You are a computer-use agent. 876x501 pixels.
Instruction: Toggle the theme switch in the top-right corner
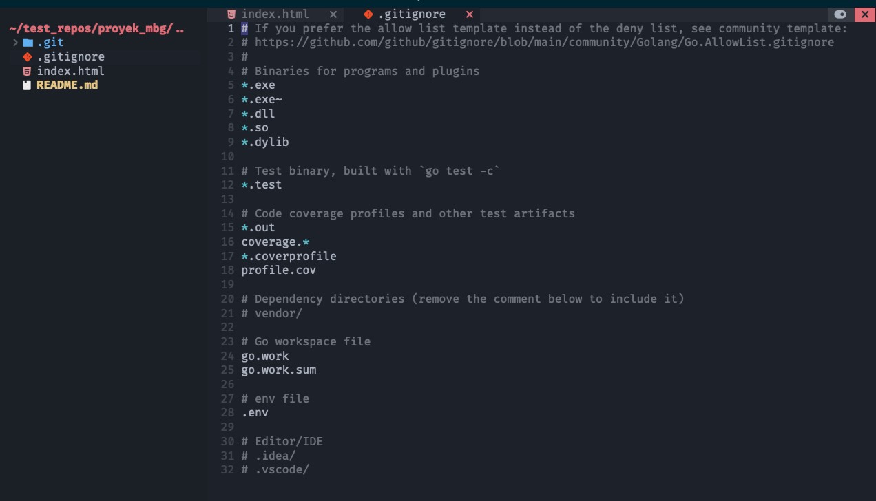pos(840,14)
